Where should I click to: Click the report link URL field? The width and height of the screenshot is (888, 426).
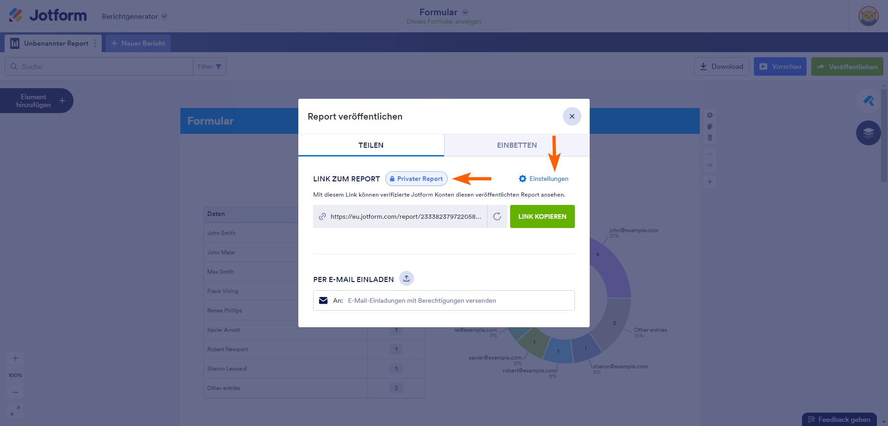(x=400, y=216)
